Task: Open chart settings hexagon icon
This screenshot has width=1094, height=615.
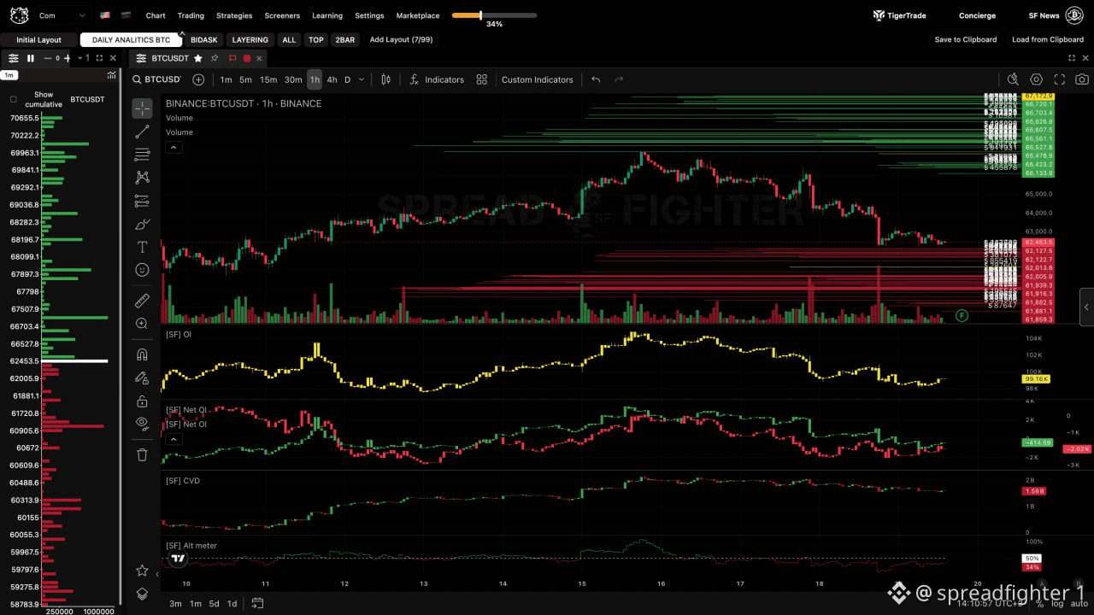Action: 1036,79
